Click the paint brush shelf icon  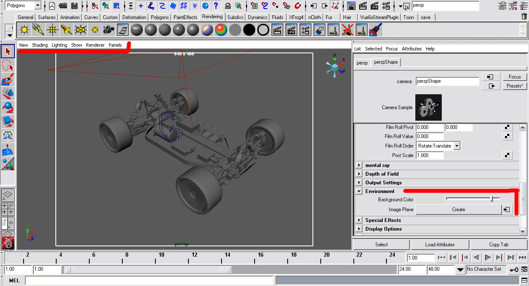click(376, 30)
